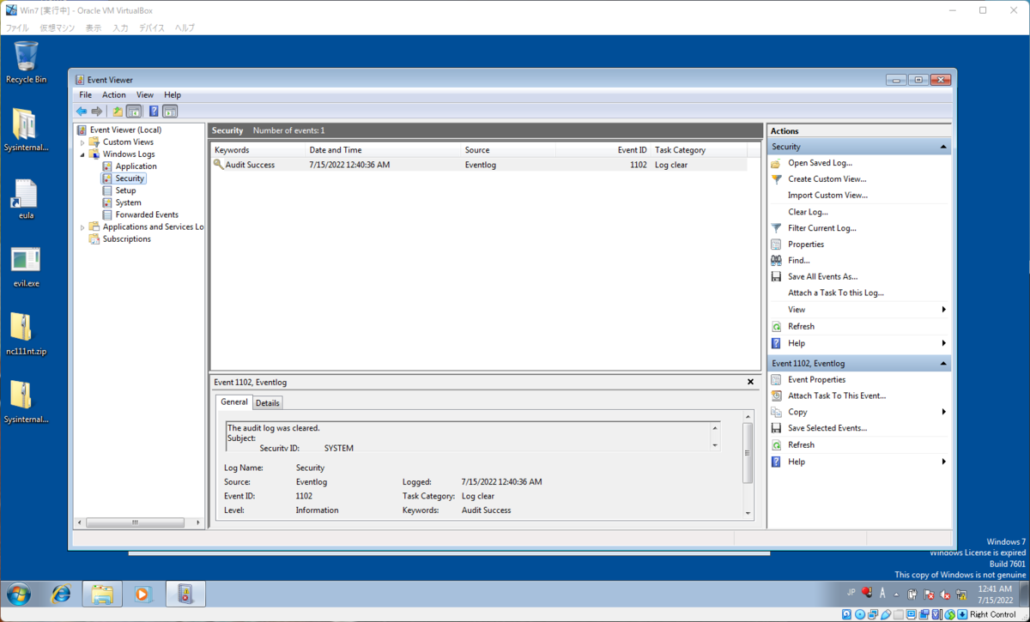
Task: Collapse the Event 1102, Eventlog actions section
Action: click(x=943, y=364)
